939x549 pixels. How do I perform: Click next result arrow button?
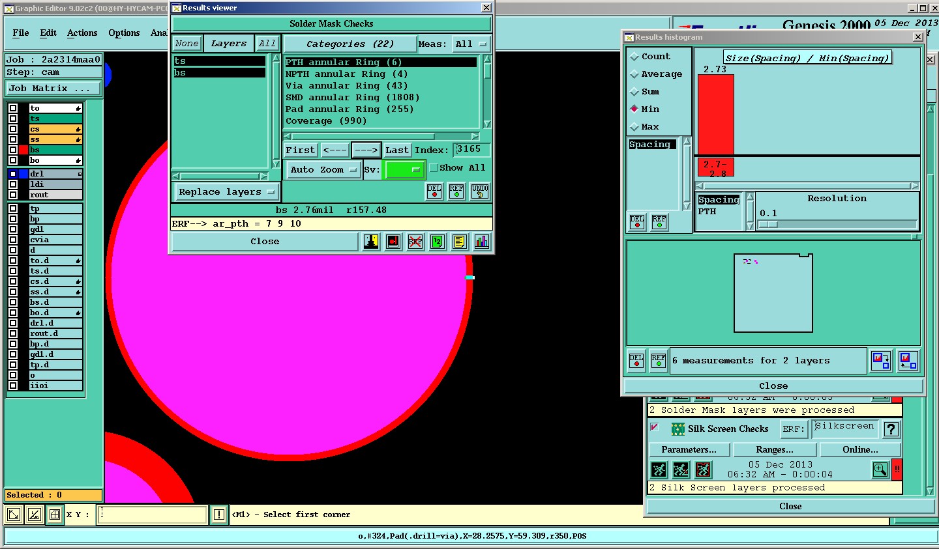tap(366, 150)
